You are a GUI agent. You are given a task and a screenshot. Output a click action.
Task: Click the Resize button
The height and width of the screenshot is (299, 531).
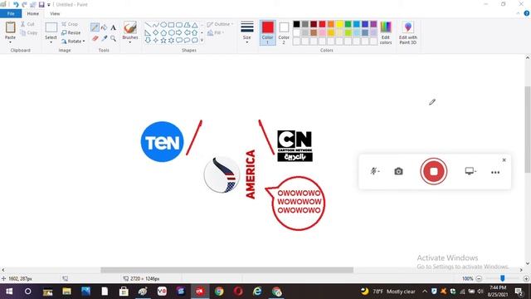71,32
